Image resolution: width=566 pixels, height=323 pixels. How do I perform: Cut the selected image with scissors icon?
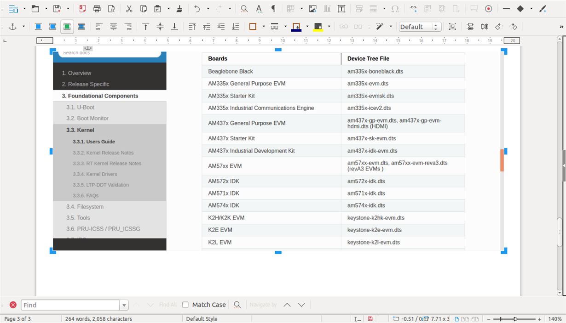pos(129,9)
